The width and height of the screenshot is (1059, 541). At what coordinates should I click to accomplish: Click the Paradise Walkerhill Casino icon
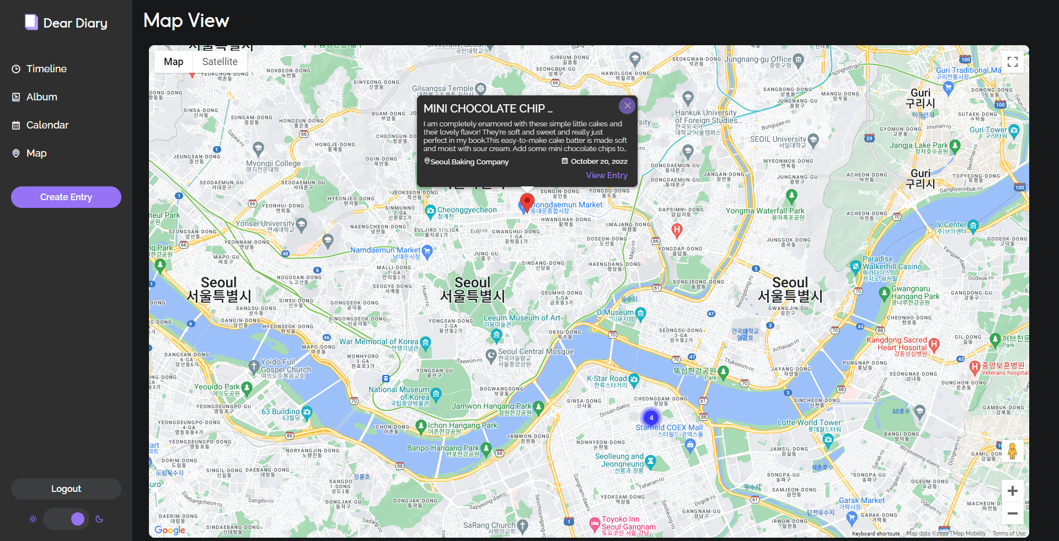[x=855, y=267]
